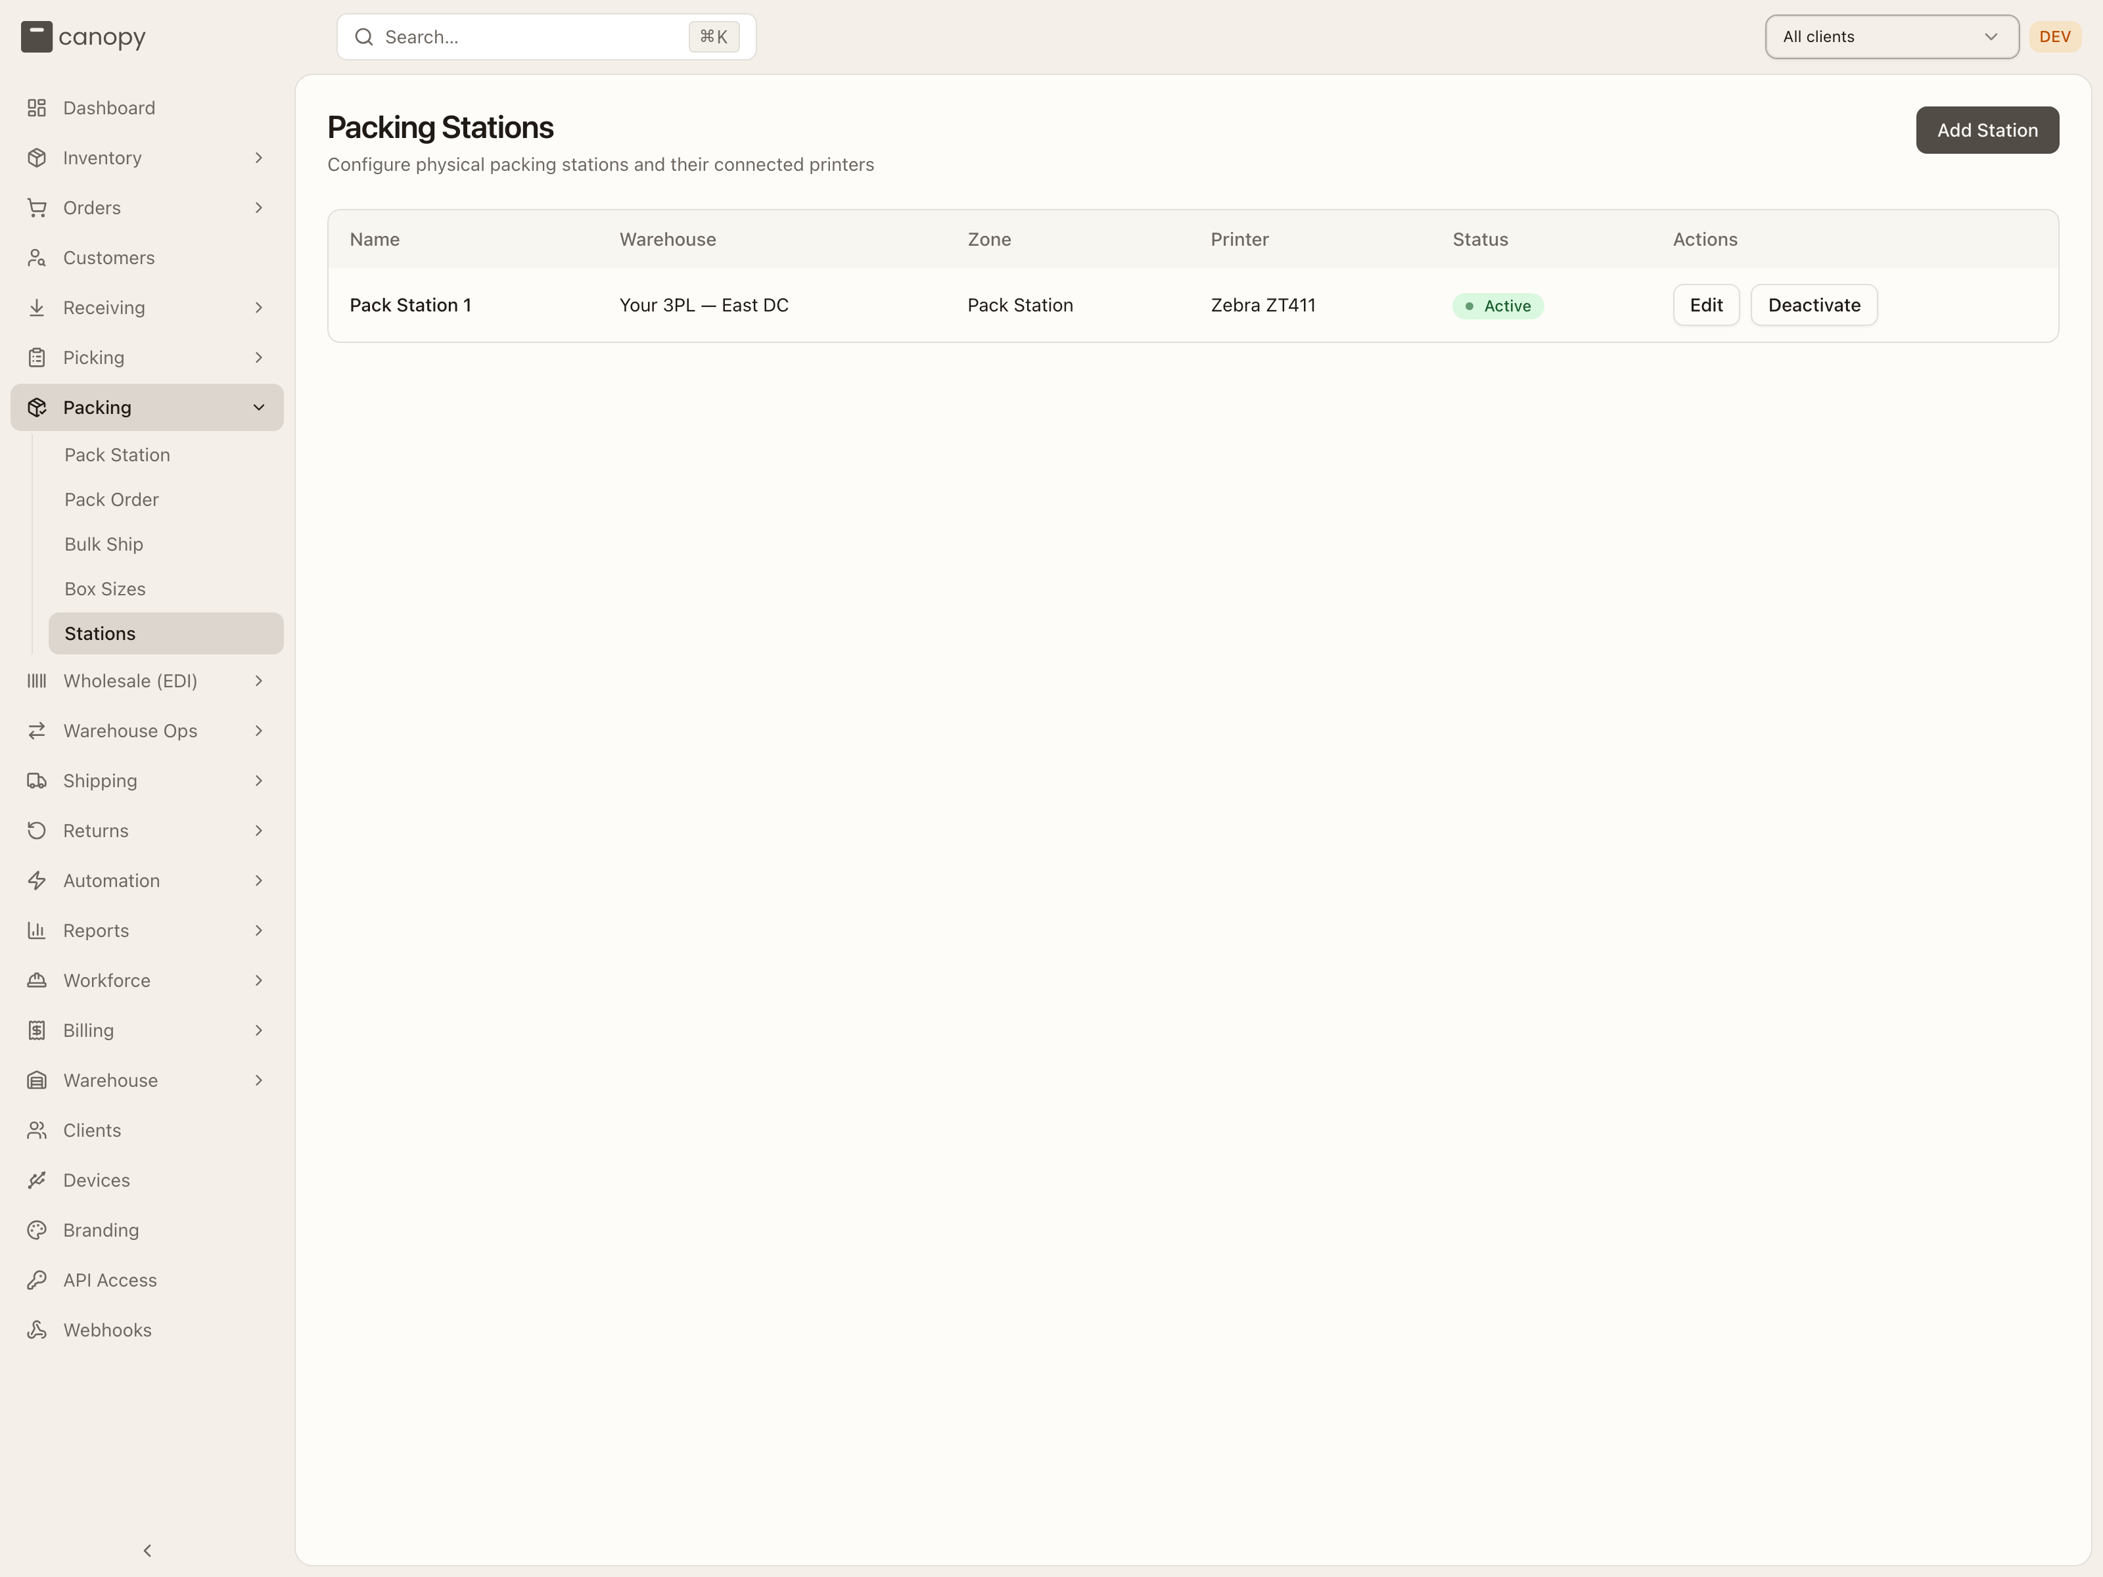Image resolution: width=2103 pixels, height=1577 pixels.
Task: Click the Webhooks icon
Action: coord(37,1330)
